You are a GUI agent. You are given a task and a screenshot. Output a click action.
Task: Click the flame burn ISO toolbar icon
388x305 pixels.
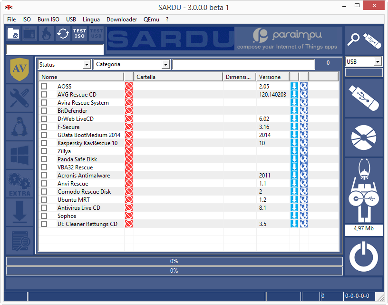(46, 33)
